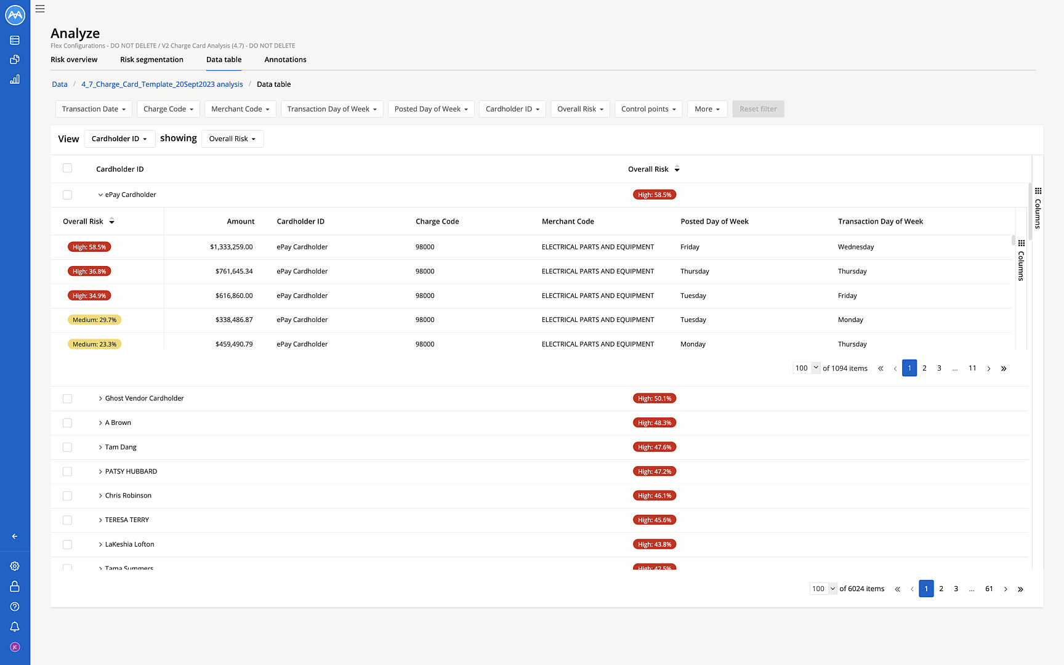Go to first page of inner table
This screenshot has height=665, width=1064.
(x=881, y=368)
